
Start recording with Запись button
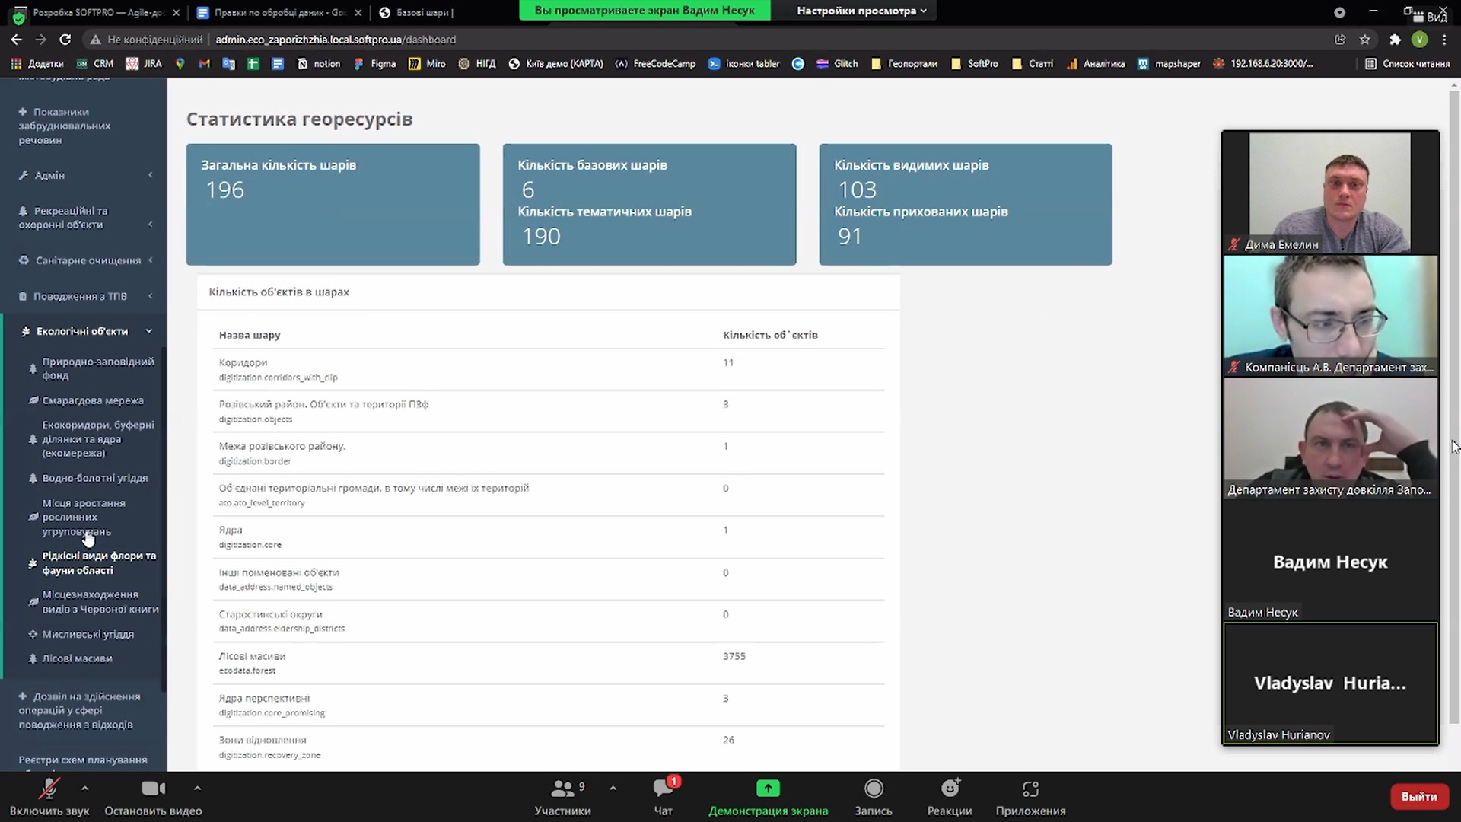[874, 797]
